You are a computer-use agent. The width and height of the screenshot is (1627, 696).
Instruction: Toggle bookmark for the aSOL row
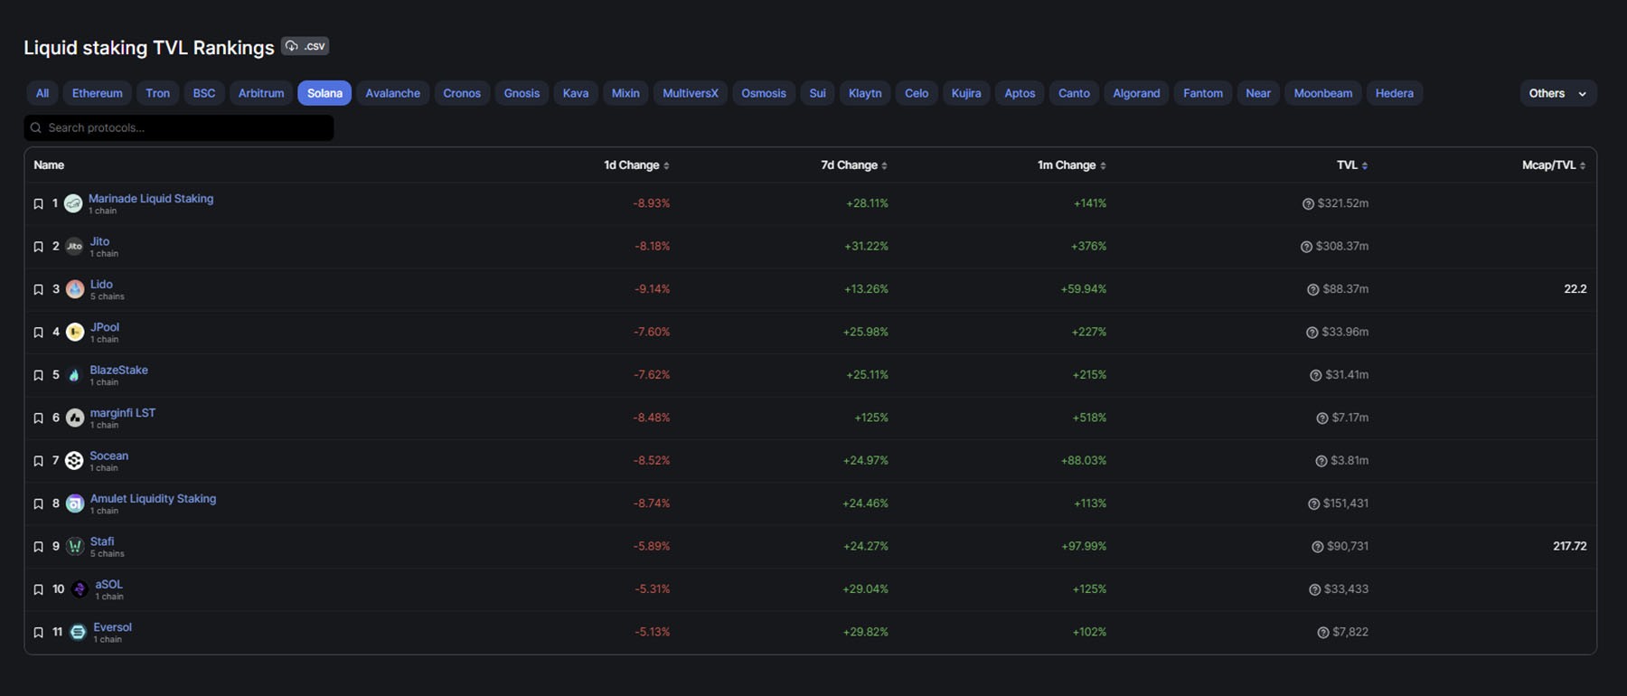coord(38,589)
